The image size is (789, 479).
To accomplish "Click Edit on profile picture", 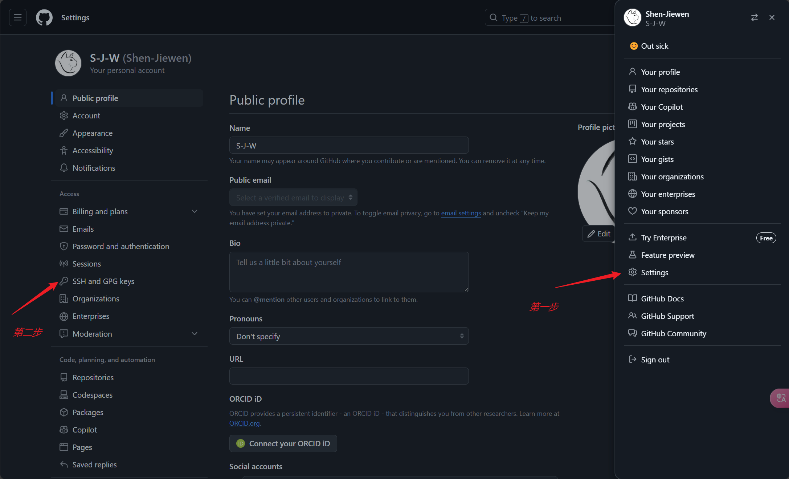I will tap(598, 234).
